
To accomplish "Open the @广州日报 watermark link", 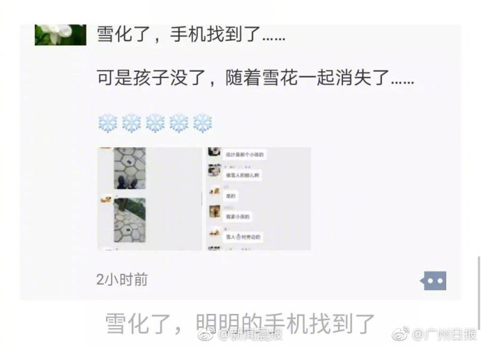I will tap(444, 334).
